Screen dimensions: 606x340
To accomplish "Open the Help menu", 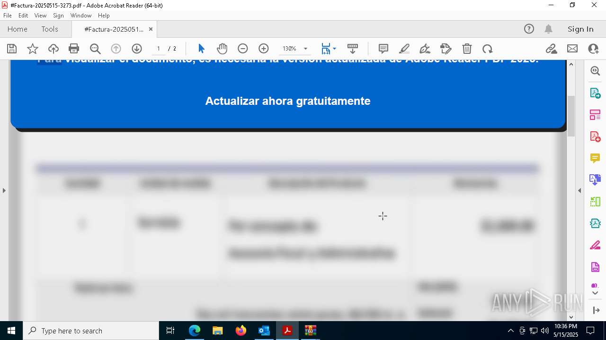I will pos(104,16).
